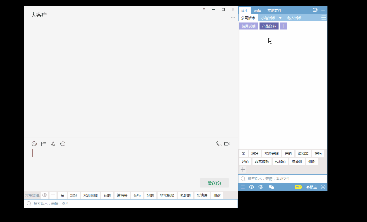
Task: Switch to the 私人话术 tab
Action: click(x=294, y=18)
